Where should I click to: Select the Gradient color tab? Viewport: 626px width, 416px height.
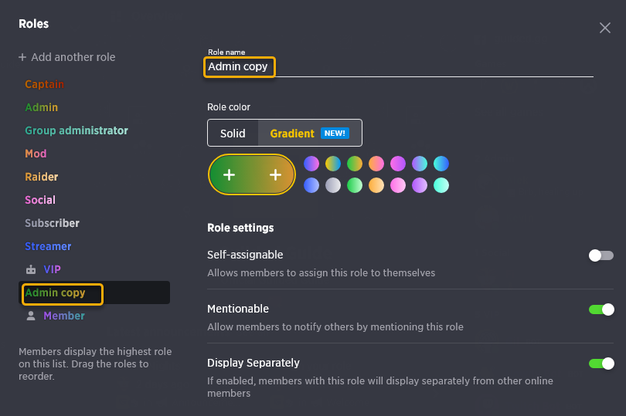pos(310,134)
